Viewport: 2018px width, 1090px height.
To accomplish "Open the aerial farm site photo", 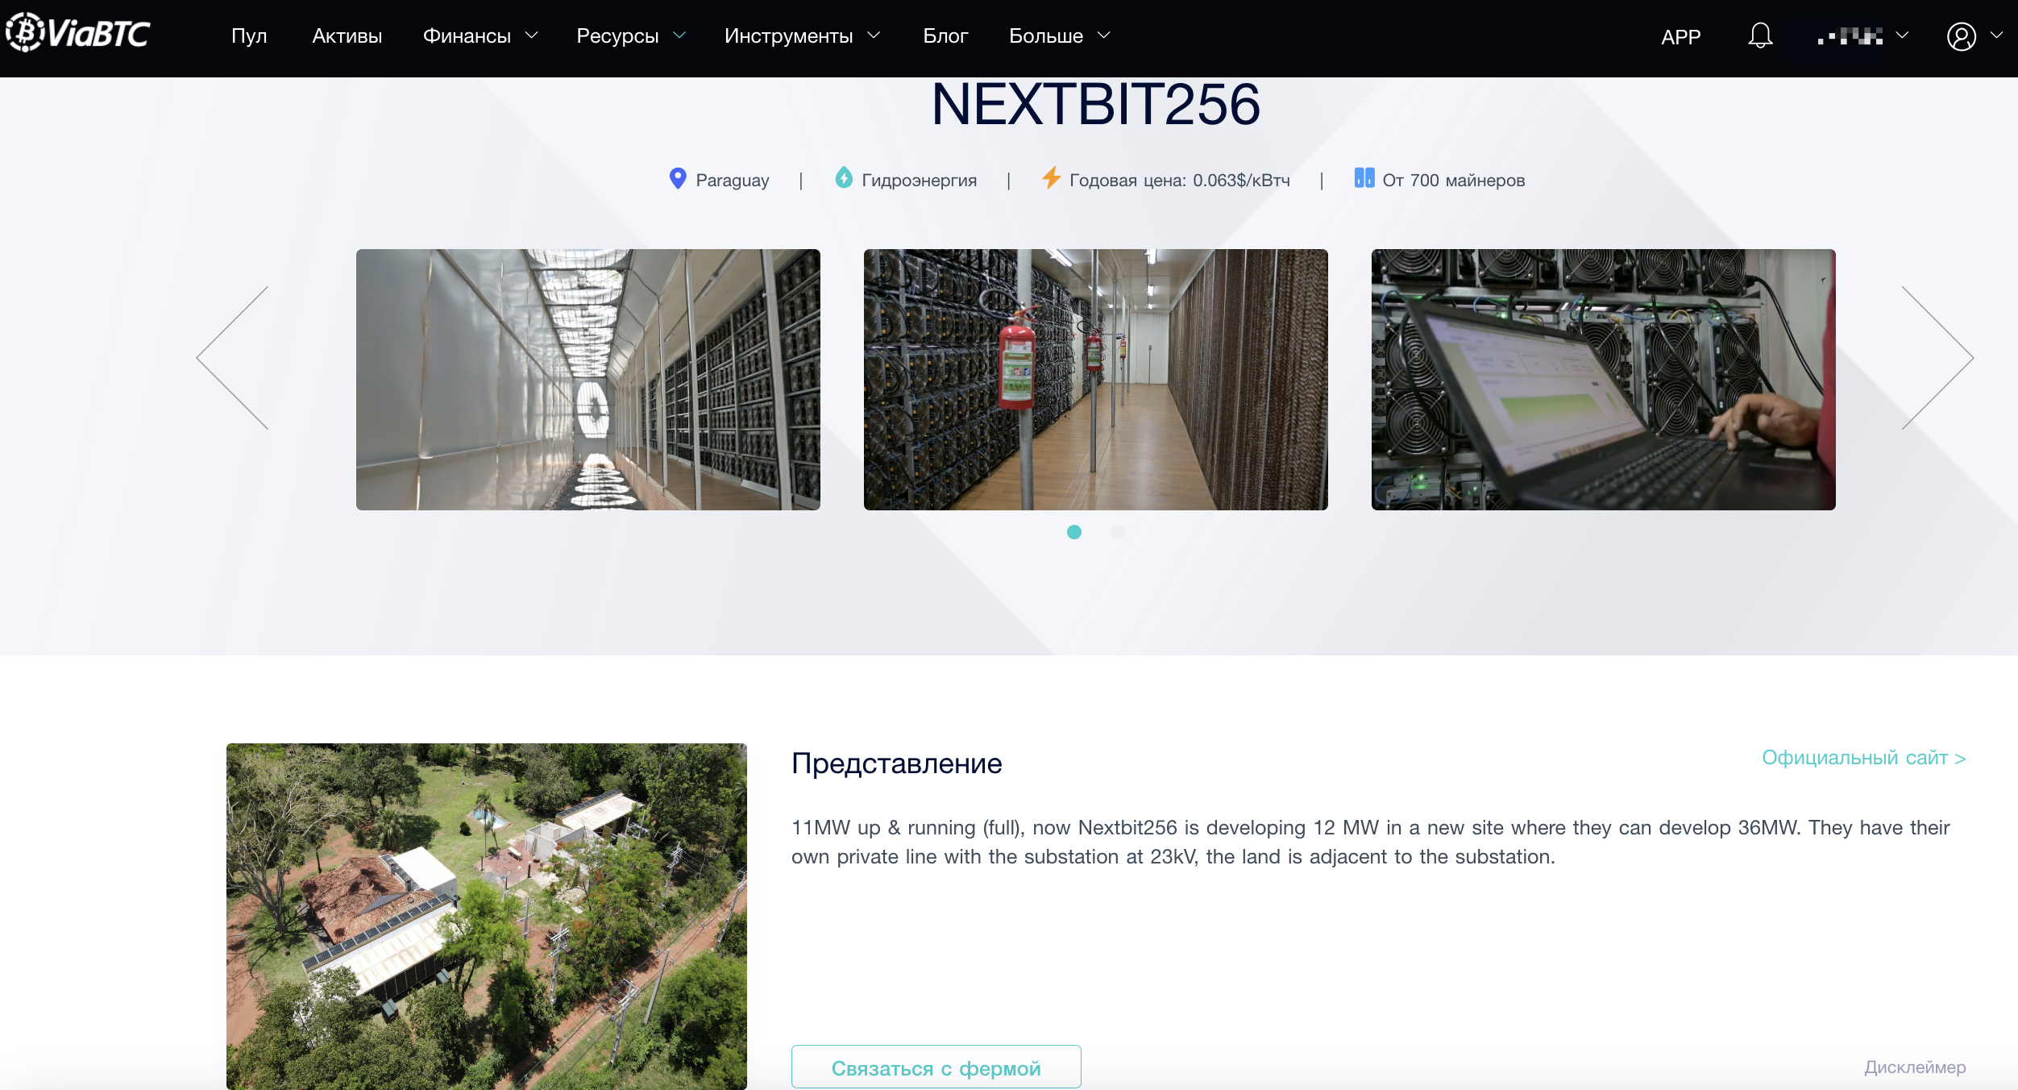I will point(487,917).
